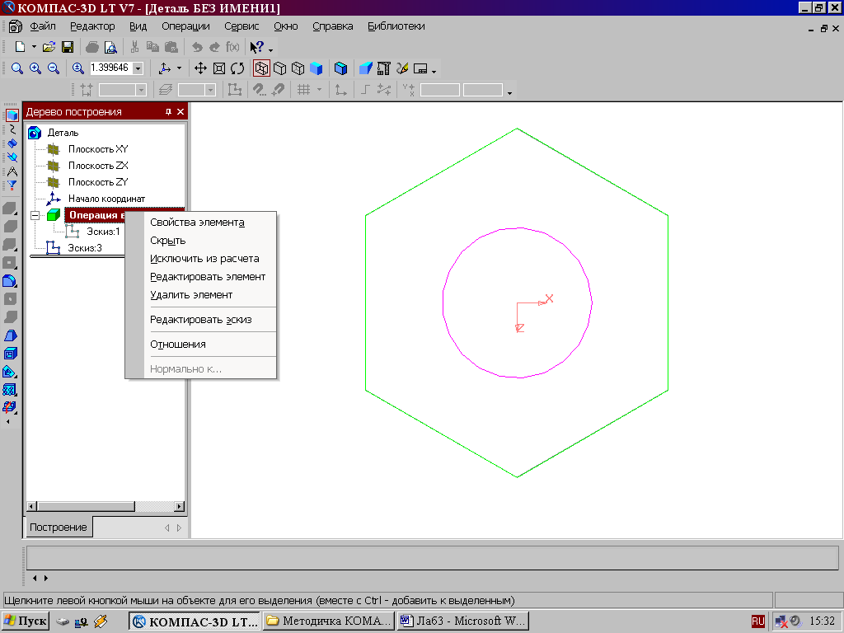Screen dimensions: 844x633
Task: Click the Zoom in magnifier icon
Action: tap(35, 69)
